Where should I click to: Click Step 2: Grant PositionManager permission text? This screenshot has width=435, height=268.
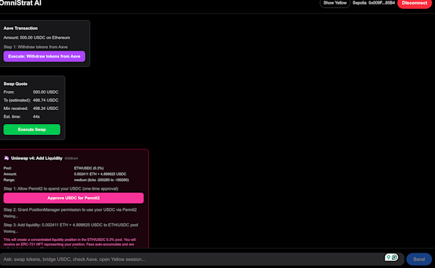[70, 210]
